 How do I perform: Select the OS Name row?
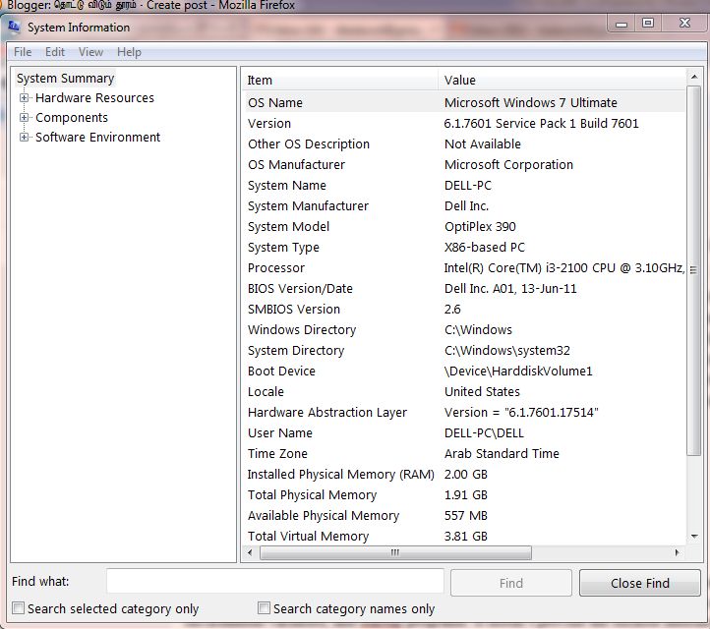[464, 103]
